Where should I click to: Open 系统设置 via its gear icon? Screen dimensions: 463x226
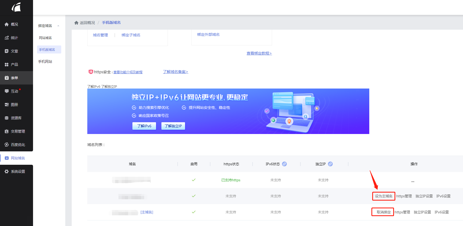6,171
